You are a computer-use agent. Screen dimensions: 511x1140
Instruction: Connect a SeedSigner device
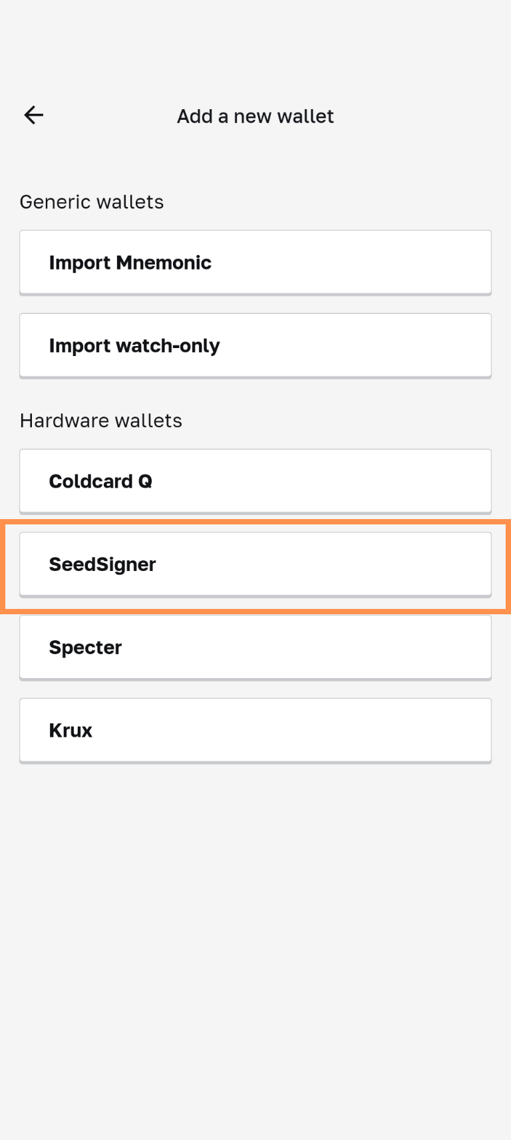255,564
